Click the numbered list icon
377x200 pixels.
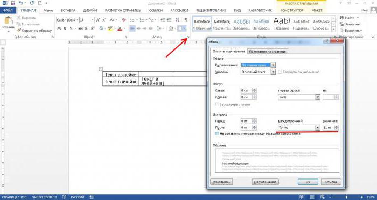(x=142, y=20)
